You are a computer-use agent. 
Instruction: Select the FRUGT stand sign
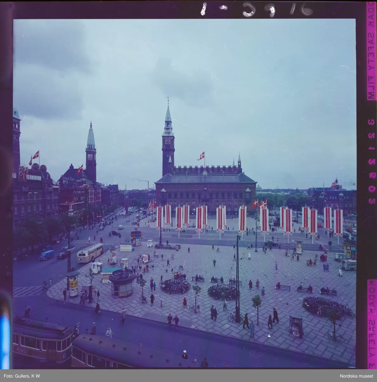(126, 247)
